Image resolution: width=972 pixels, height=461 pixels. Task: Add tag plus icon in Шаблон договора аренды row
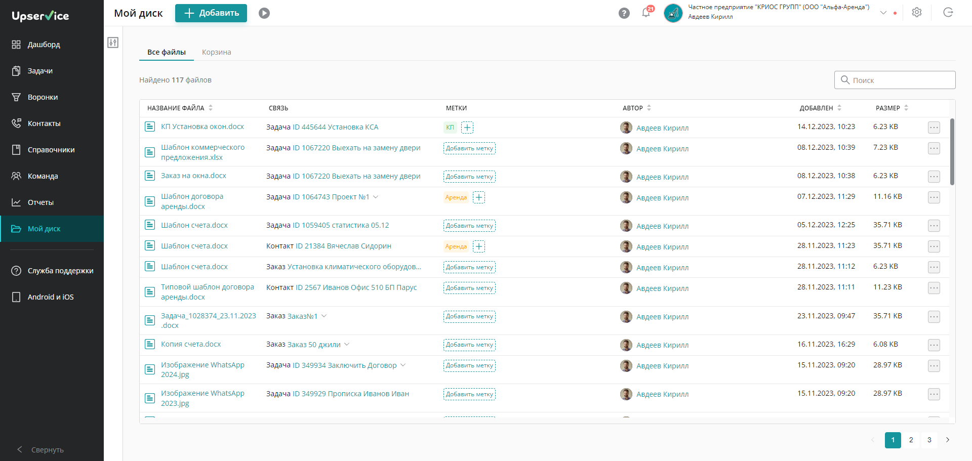pos(479,197)
